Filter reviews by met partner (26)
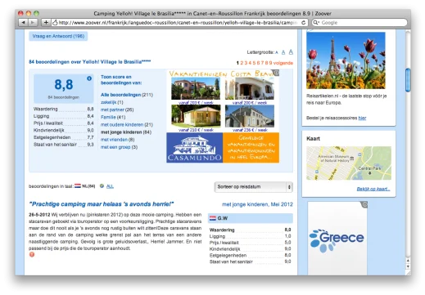The width and height of the screenshot is (425, 295). tap(117, 110)
